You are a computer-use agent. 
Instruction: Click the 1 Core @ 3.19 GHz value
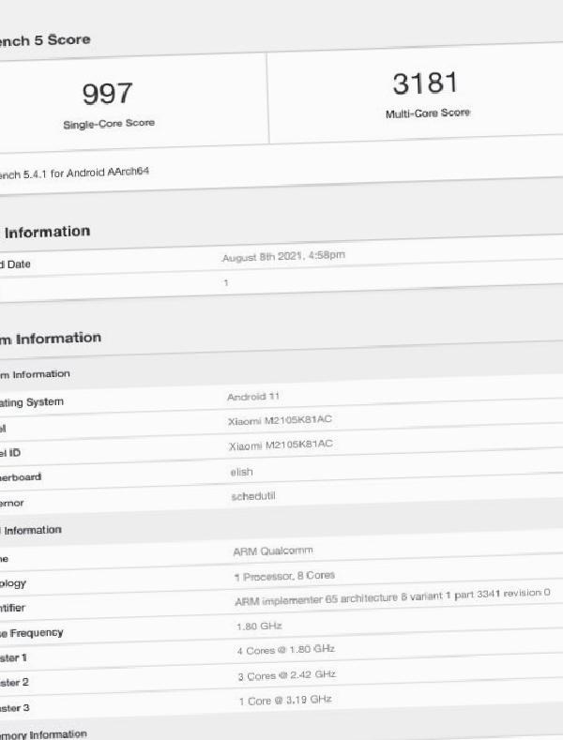[285, 701]
